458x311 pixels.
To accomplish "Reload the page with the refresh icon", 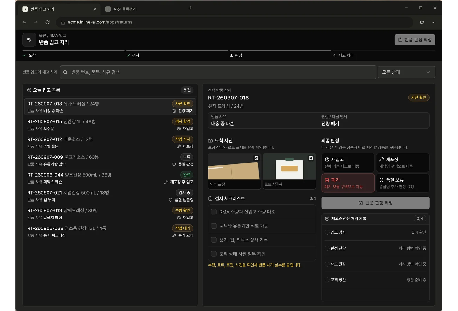I will point(47,22).
